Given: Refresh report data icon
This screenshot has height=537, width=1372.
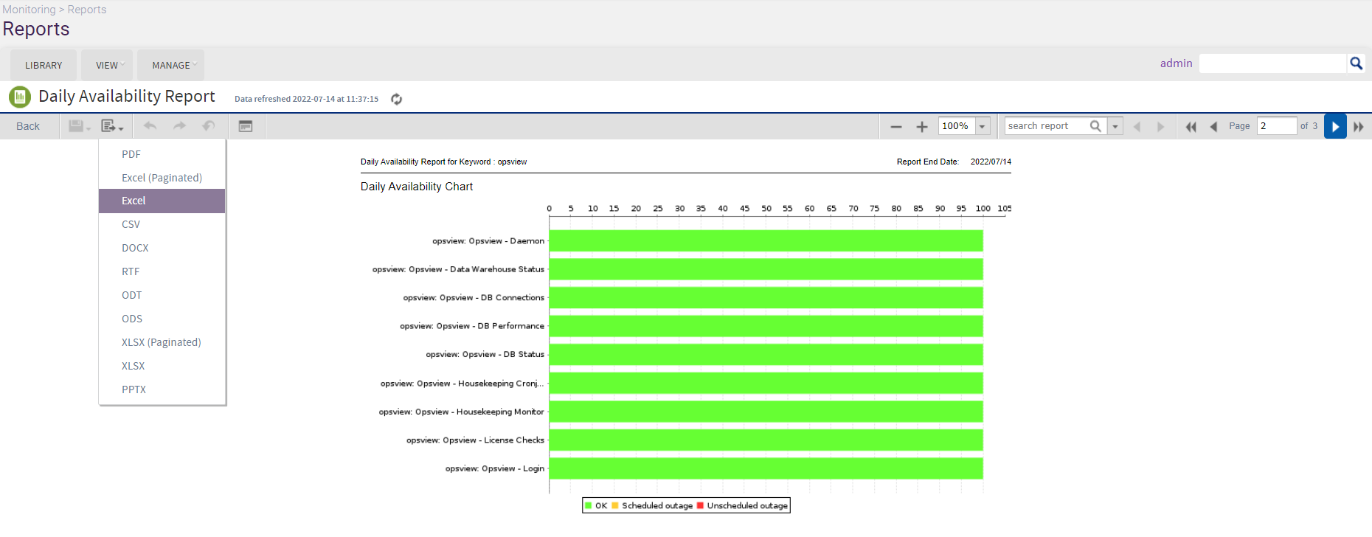Looking at the screenshot, I should pyautogui.click(x=396, y=99).
